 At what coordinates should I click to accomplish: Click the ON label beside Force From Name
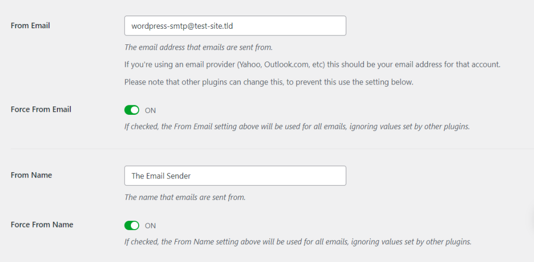pyautogui.click(x=150, y=225)
